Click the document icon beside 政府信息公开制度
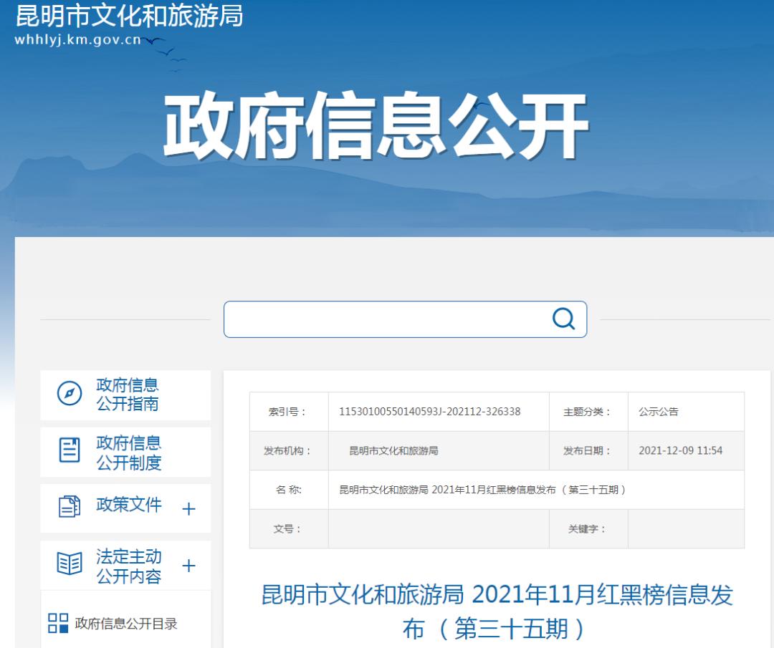This screenshot has width=774, height=648. point(70,450)
